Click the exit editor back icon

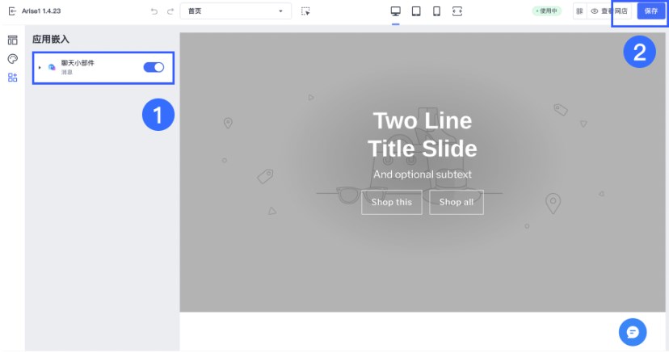point(12,11)
